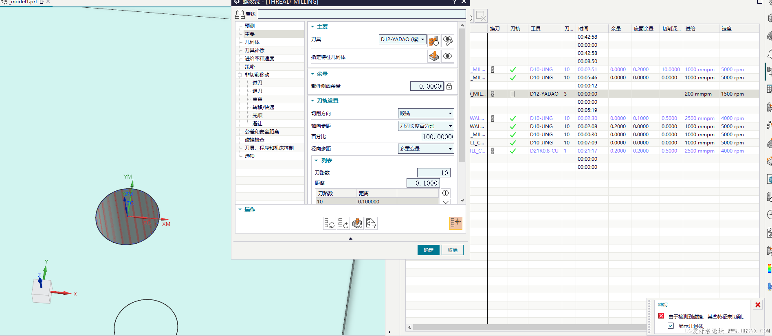Select 碰撞检查 in the tree
The height and width of the screenshot is (336, 772).
tap(255, 140)
